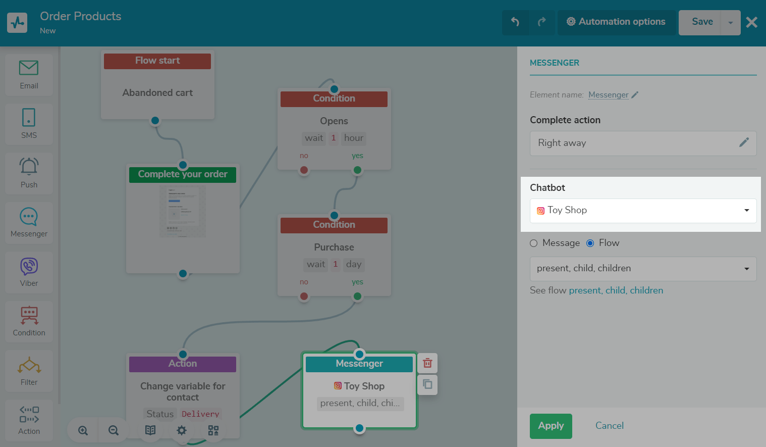Click the MESSENGER tab heading
Image resolution: width=766 pixels, height=447 pixels.
554,63
